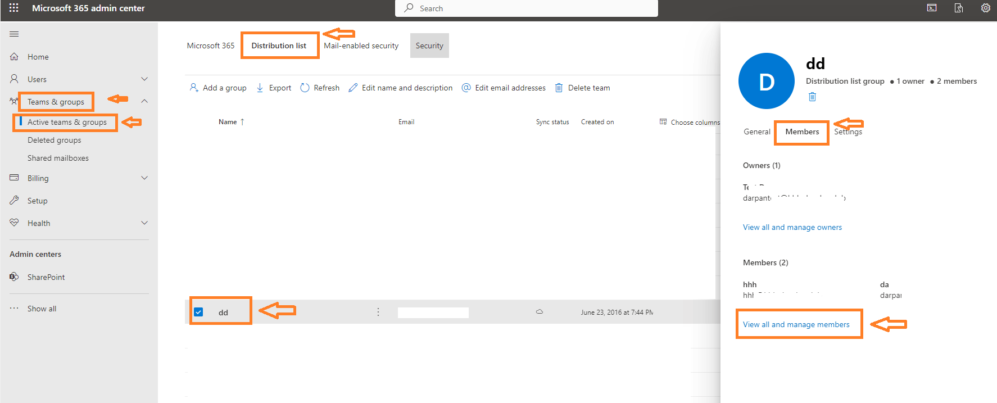Switch to the Distribution list tab
The image size is (997, 403).
click(x=279, y=46)
